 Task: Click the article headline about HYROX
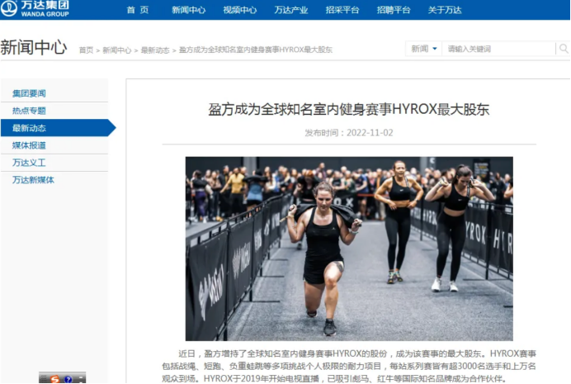point(348,109)
